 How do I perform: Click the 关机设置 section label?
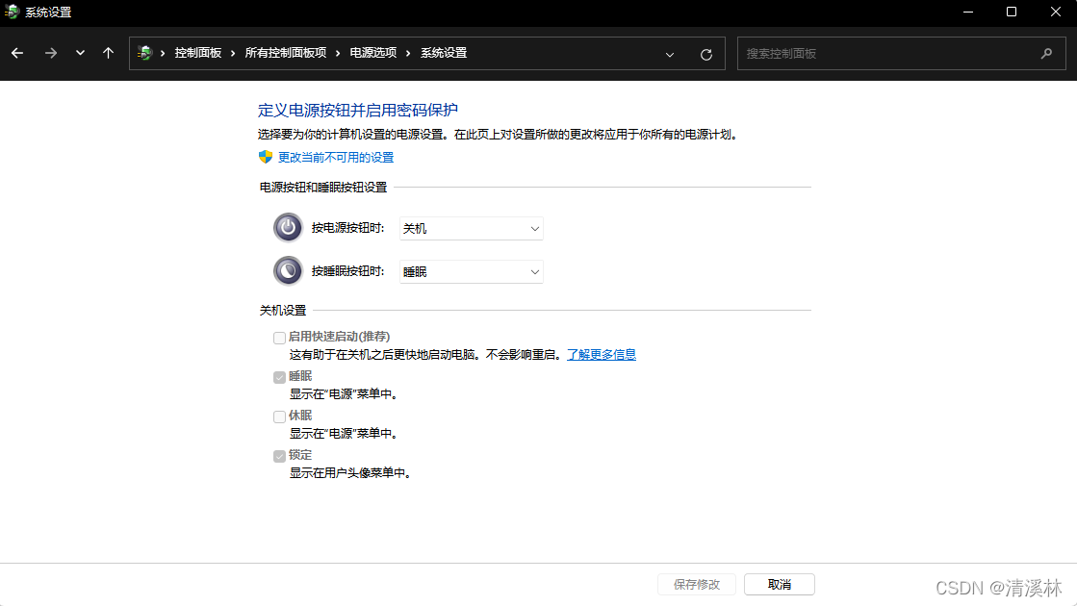283,310
